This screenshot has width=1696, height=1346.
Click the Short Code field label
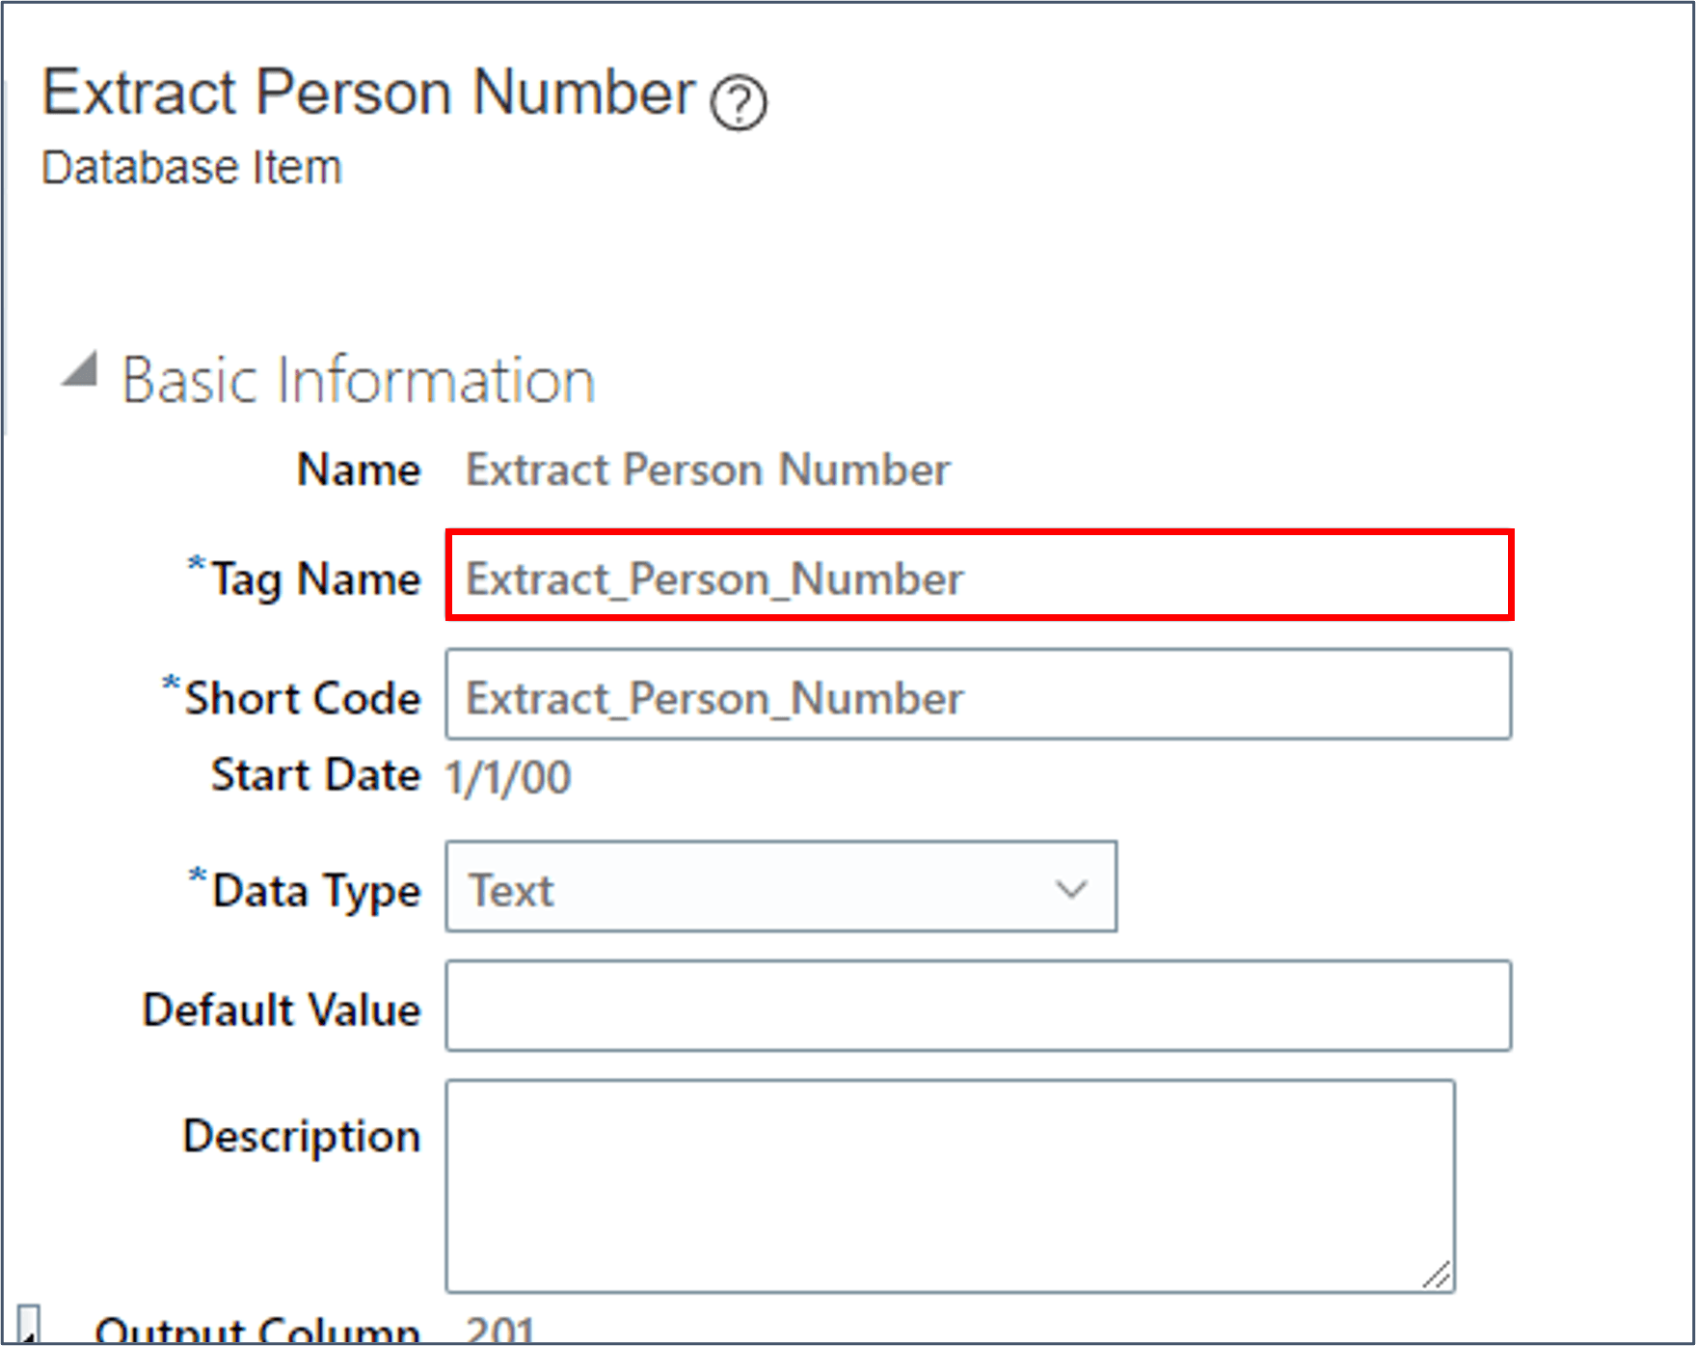303,698
